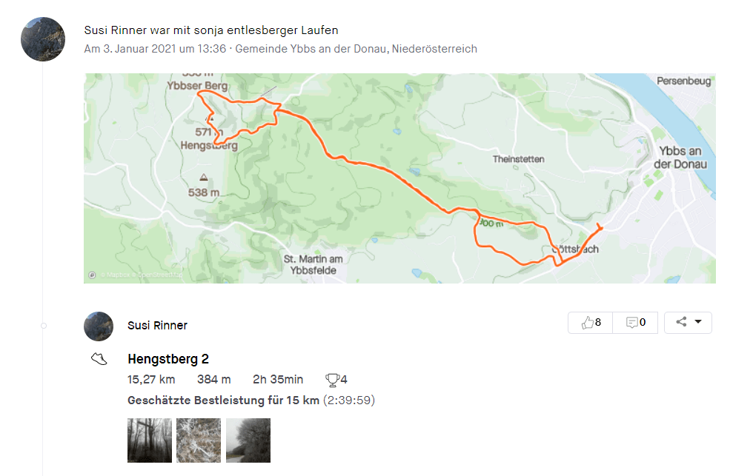The height and width of the screenshot is (476, 753).
Task: Open the Hengstberg 2 activity title
Action: 168,359
